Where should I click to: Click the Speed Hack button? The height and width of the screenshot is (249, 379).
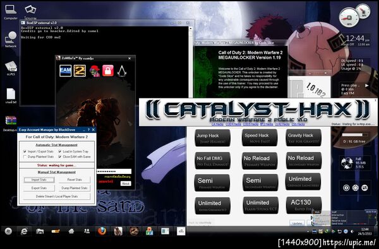coord(260,137)
